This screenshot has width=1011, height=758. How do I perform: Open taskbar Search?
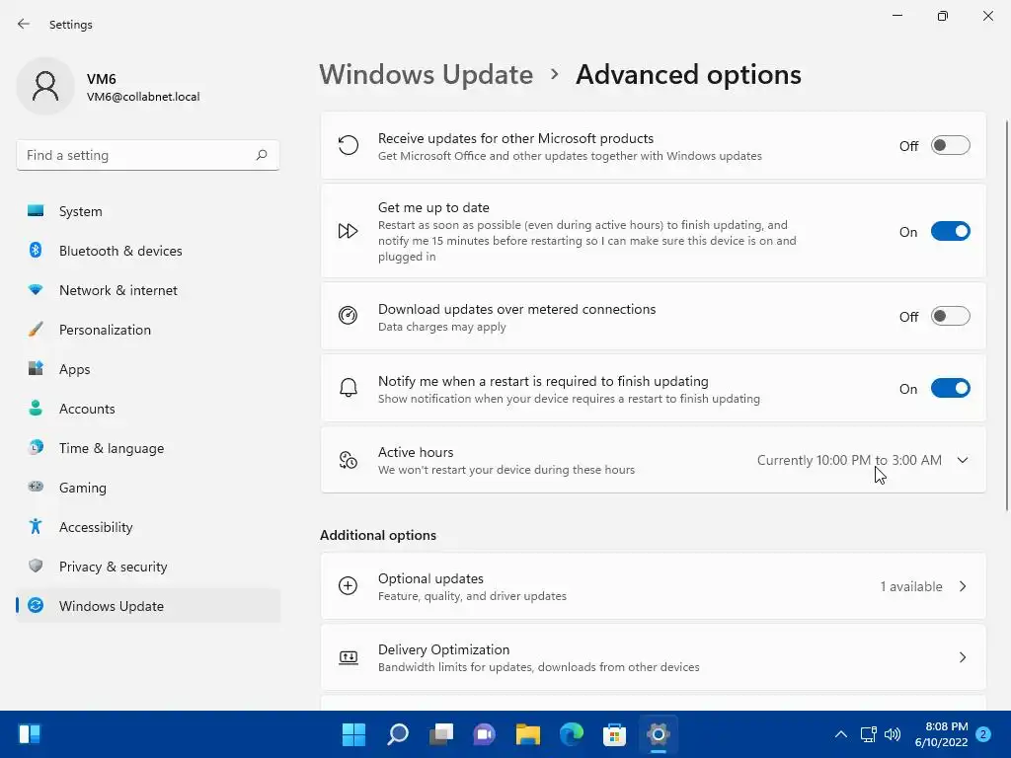tap(397, 734)
